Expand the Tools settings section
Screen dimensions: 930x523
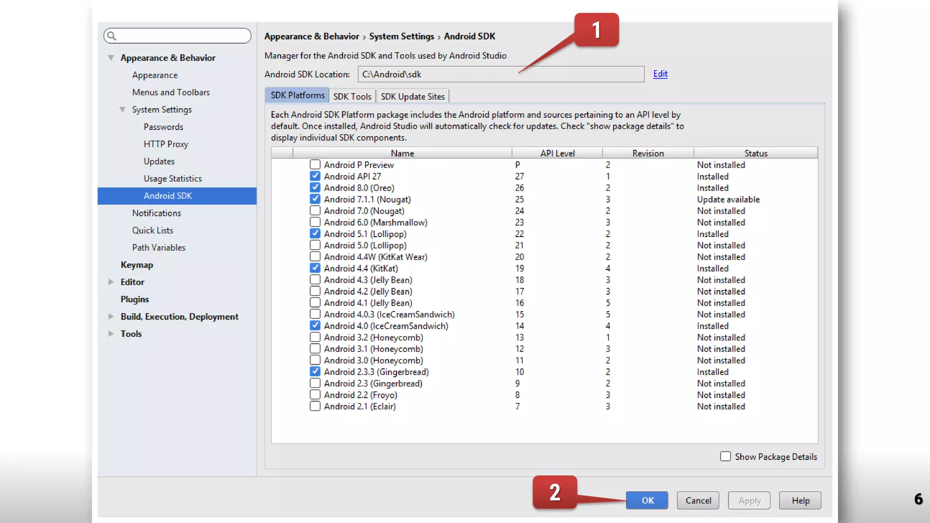point(111,334)
